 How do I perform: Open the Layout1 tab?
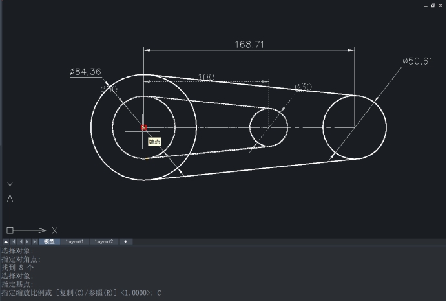[75, 241]
